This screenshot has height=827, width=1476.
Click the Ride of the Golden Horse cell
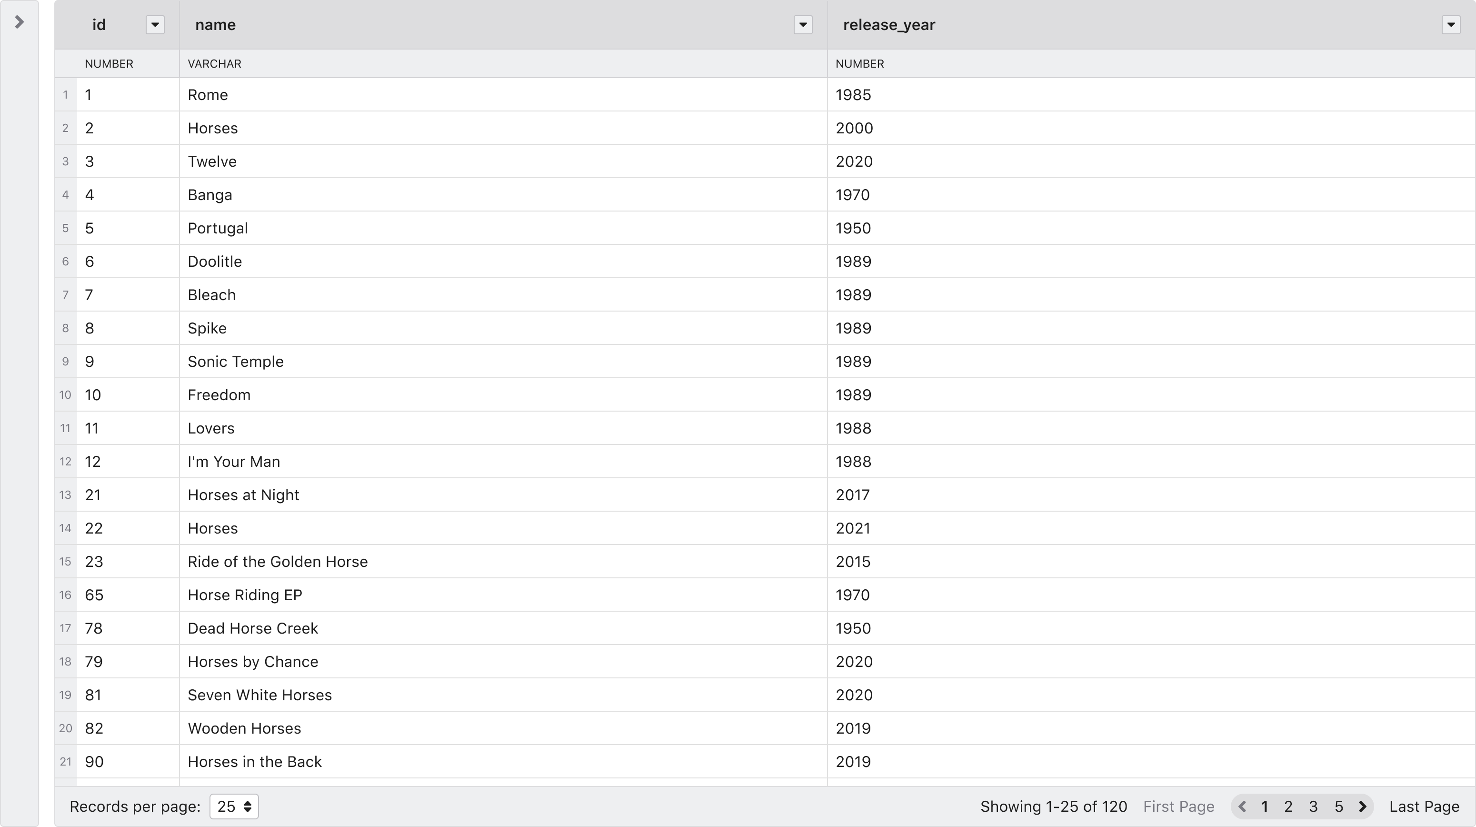tap(277, 562)
